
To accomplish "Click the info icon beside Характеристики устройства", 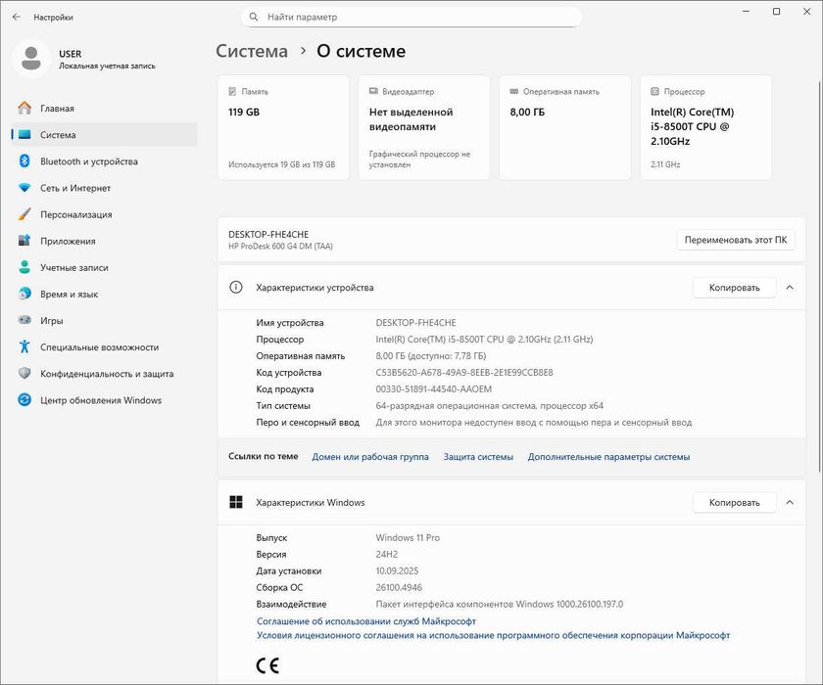I will pyautogui.click(x=236, y=287).
